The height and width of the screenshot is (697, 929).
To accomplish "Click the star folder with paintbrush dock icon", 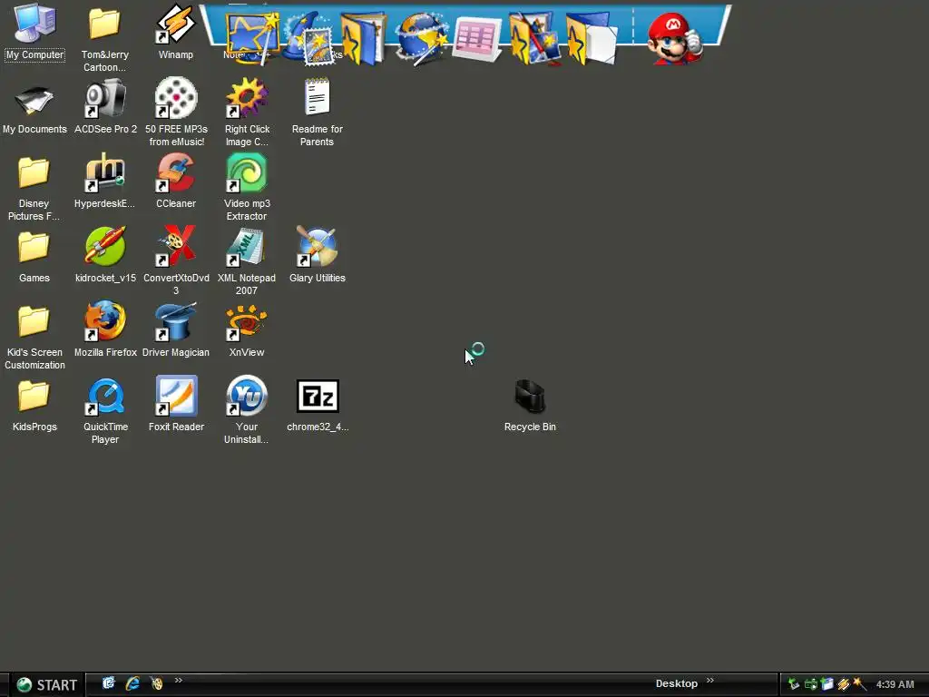I will (x=534, y=38).
